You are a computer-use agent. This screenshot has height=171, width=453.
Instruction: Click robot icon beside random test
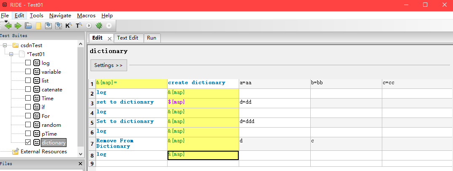36,125
